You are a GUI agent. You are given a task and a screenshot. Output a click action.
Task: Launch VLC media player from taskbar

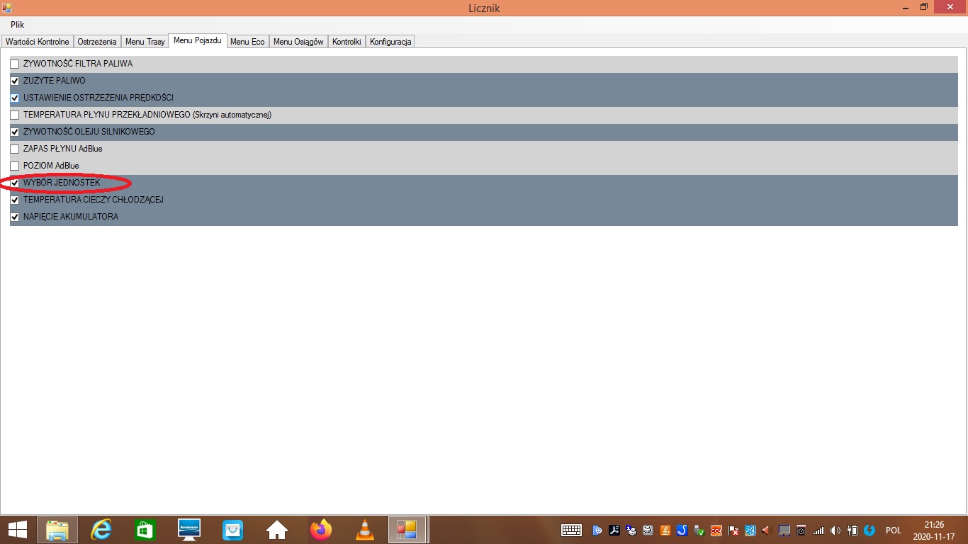point(365,530)
